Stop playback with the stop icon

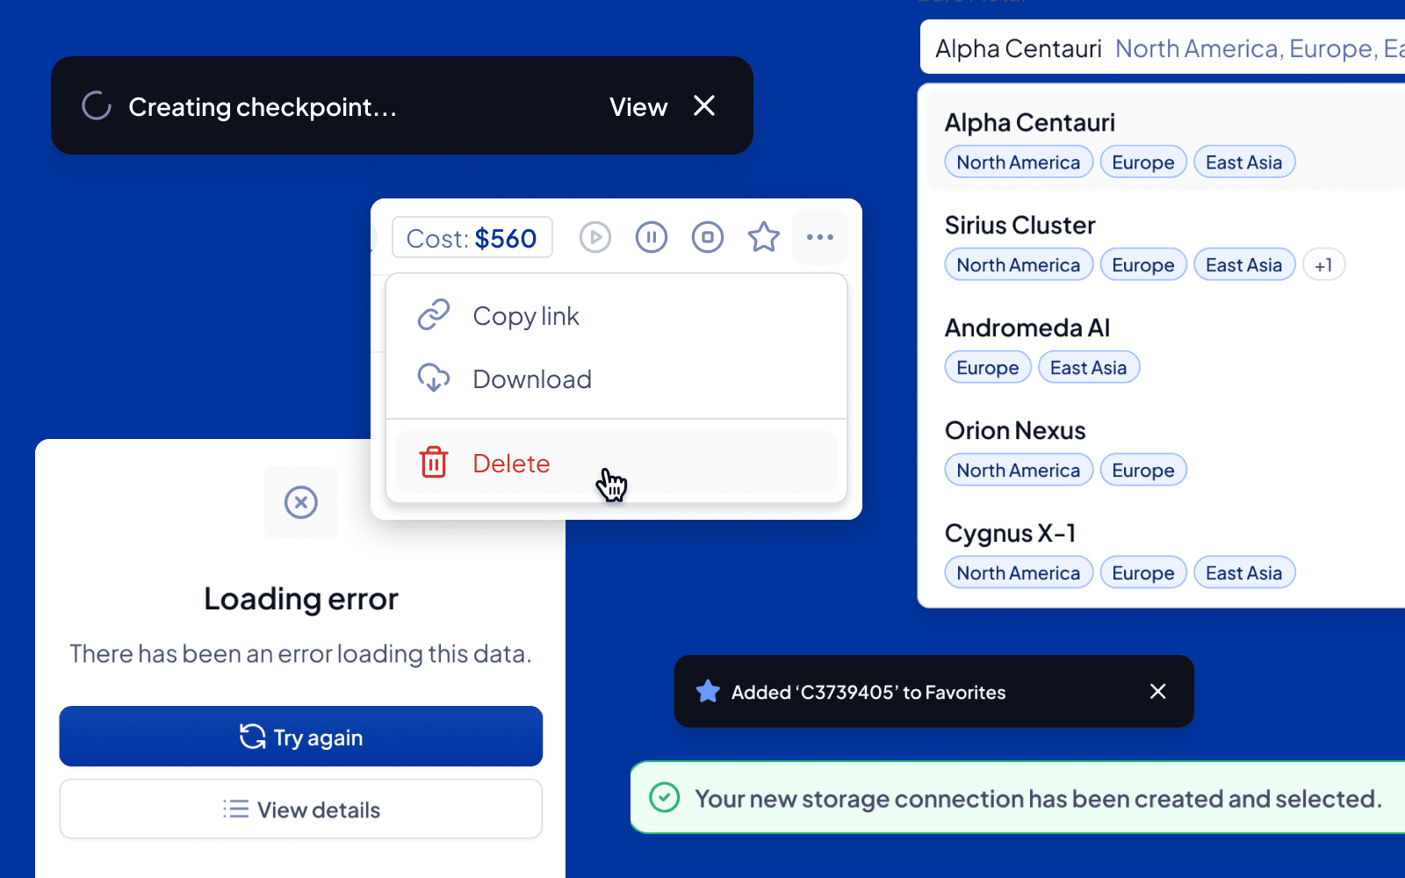pyautogui.click(x=707, y=237)
